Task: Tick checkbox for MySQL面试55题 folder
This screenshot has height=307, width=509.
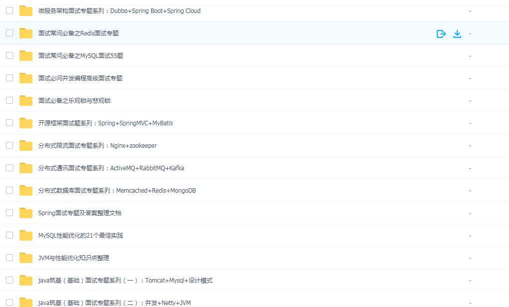Action: pyautogui.click(x=9, y=55)
